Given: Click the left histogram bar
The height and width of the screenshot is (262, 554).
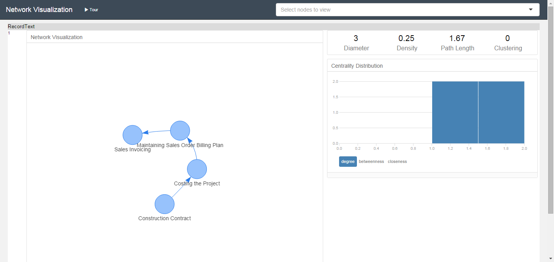Looking at the screenshot, I should [455, 112].
